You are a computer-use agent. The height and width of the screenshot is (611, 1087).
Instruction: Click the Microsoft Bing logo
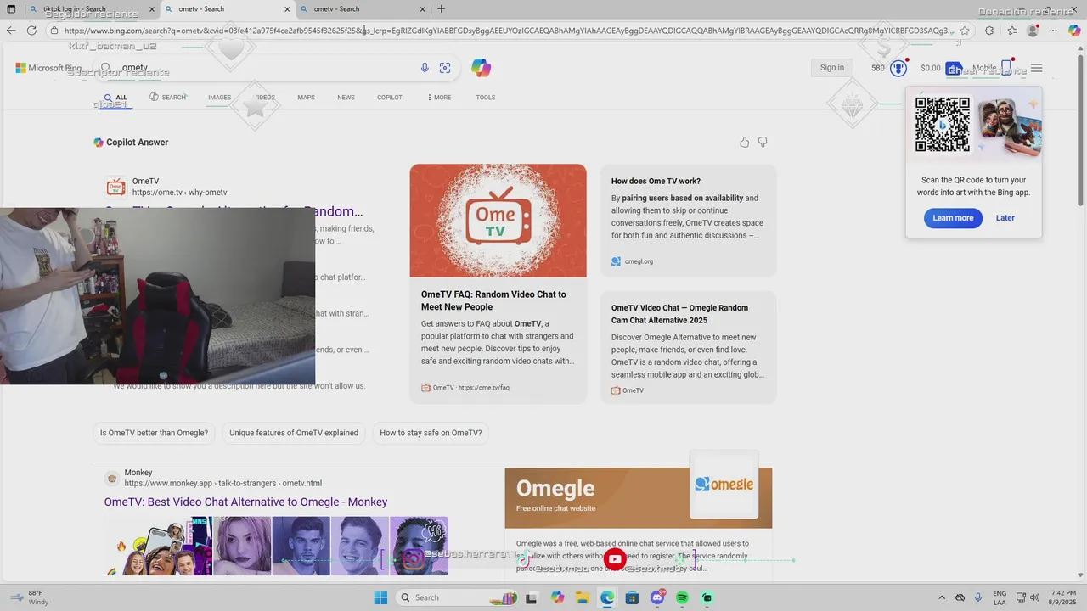coord(48,68)
